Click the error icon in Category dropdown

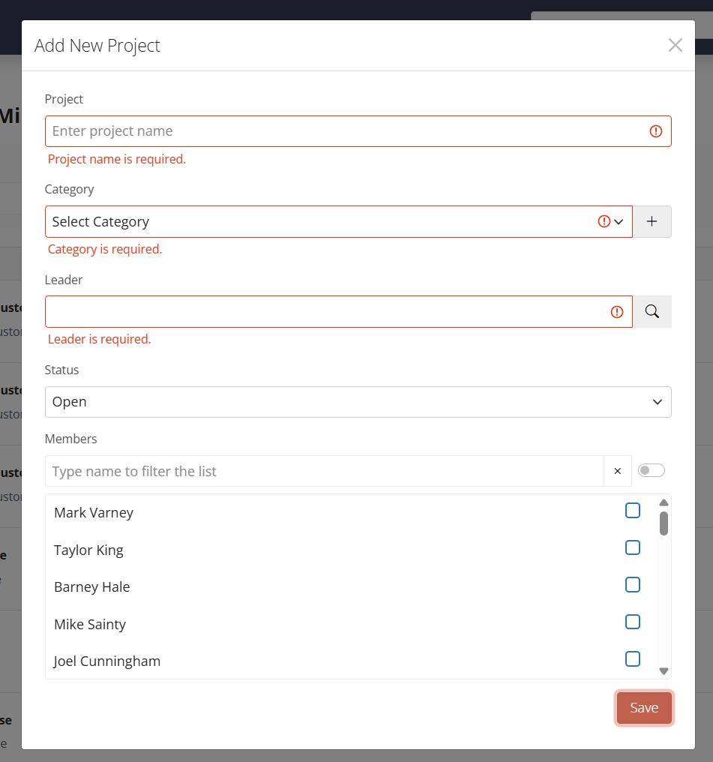tap(604, 221)
